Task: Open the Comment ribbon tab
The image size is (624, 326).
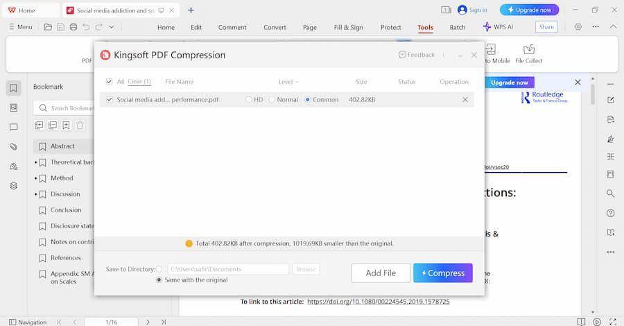Action: coord(232,27)
